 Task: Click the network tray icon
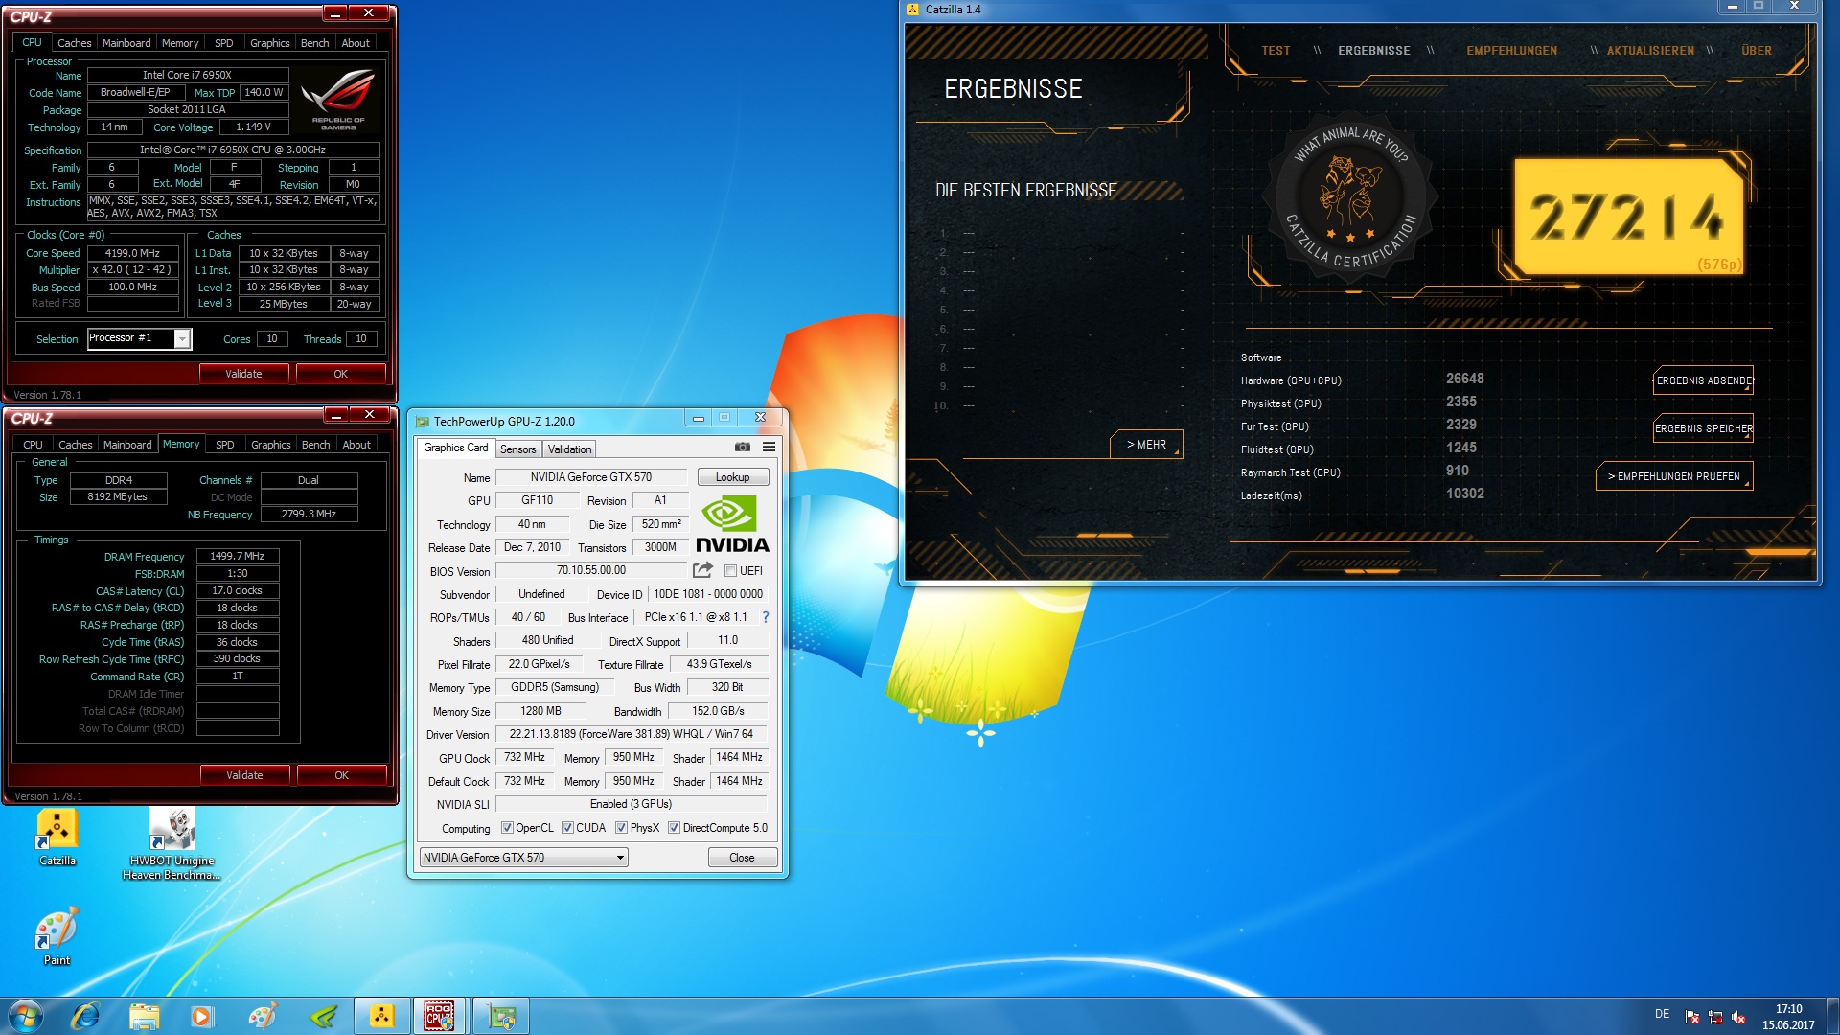(1715, 1017)
